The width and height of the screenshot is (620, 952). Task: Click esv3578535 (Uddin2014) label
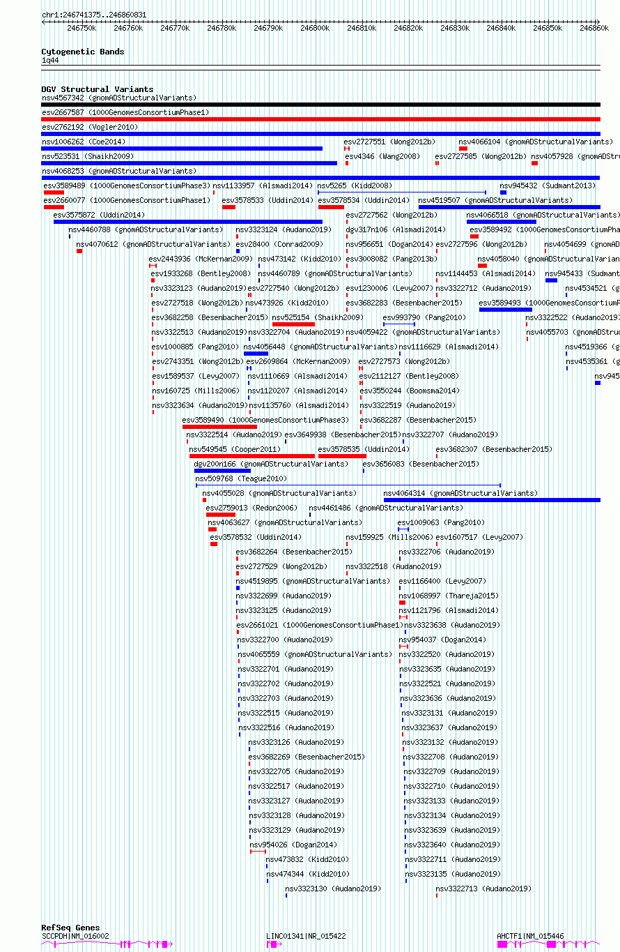(x=364, y=449)
